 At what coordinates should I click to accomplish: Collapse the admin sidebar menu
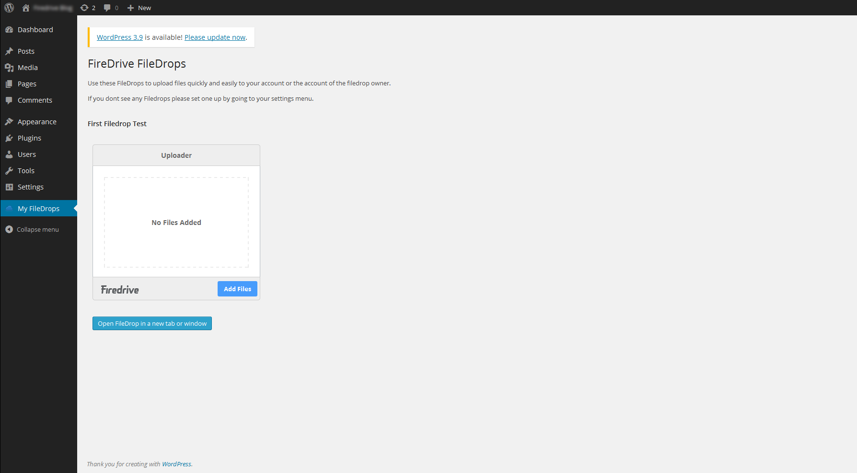(x=38, y=229)
